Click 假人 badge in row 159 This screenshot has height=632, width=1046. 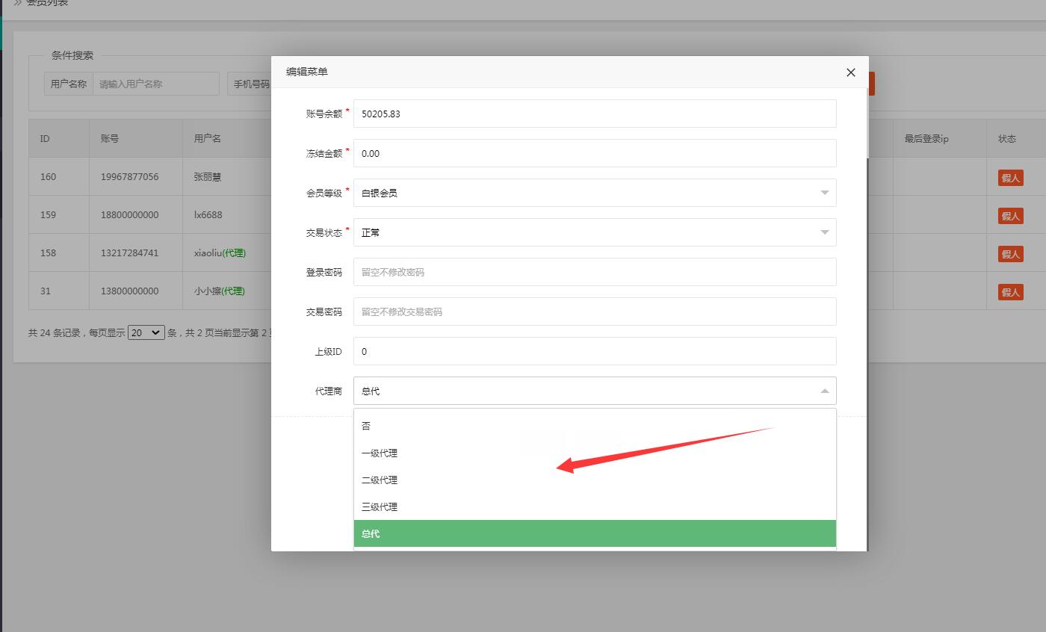click(1010, 216)
